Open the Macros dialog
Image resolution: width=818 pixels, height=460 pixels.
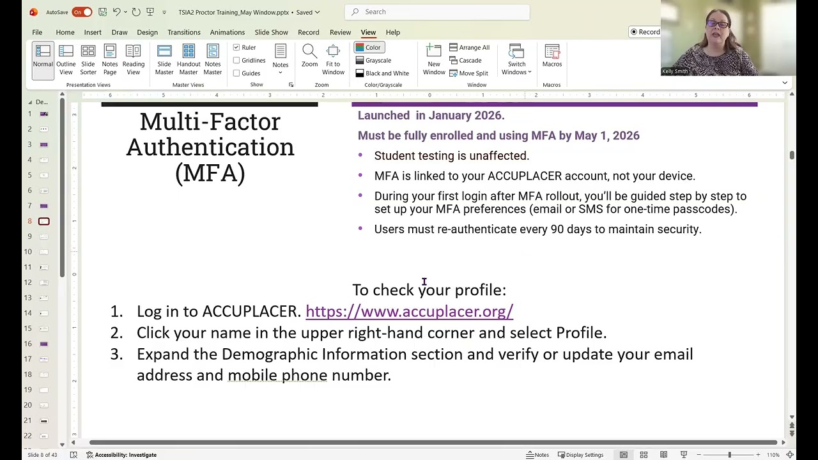[552, 56]
